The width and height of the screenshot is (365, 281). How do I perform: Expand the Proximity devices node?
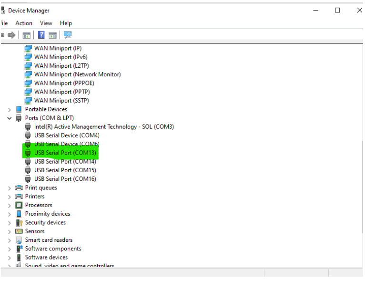coord(10,214)
